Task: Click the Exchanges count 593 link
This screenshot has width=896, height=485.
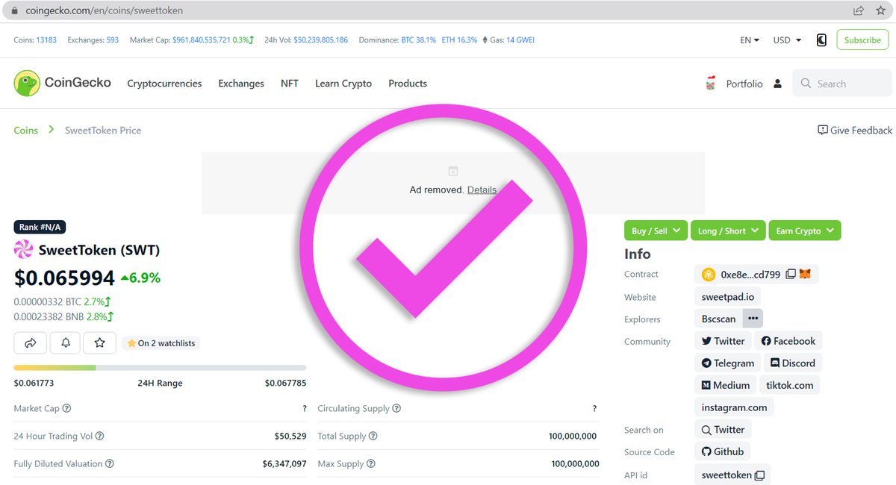Action: tap(113, 40)
